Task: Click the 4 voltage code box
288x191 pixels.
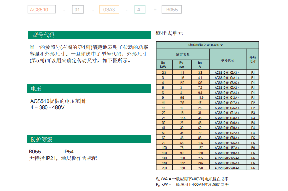Action: coord(140,9)
